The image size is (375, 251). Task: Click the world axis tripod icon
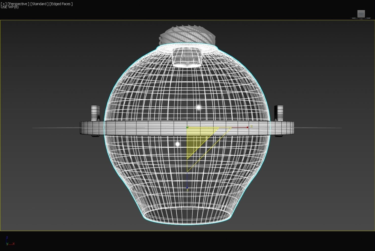click(10, 241)
